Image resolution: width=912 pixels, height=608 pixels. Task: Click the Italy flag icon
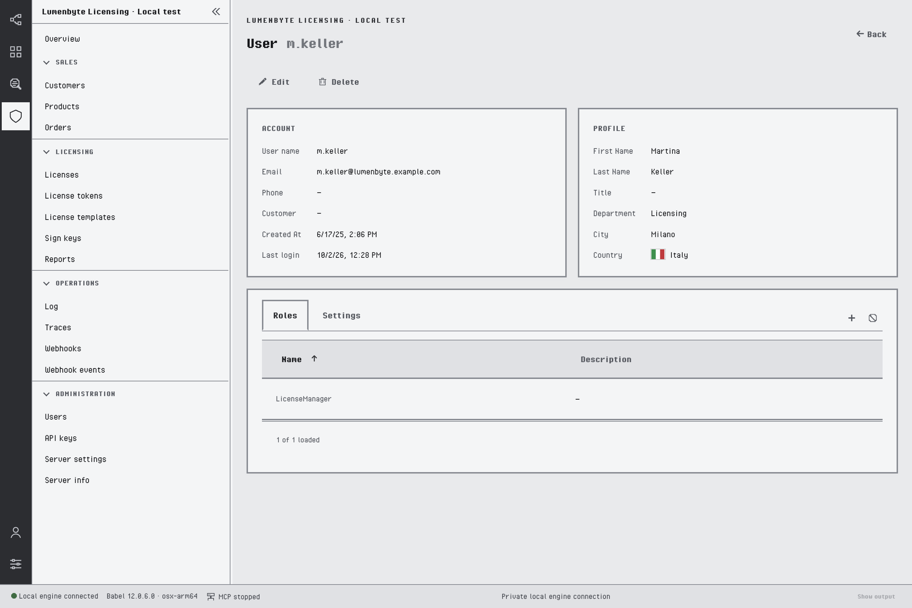point(658,254)
